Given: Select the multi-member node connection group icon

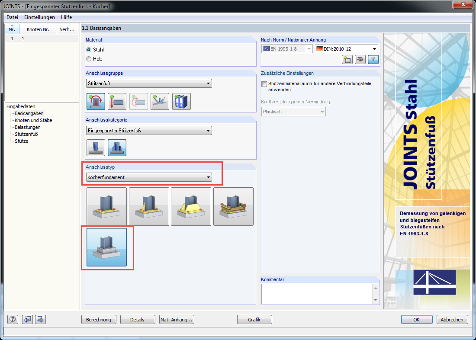Looking at the screenshot, I should [x=160, y=101].
